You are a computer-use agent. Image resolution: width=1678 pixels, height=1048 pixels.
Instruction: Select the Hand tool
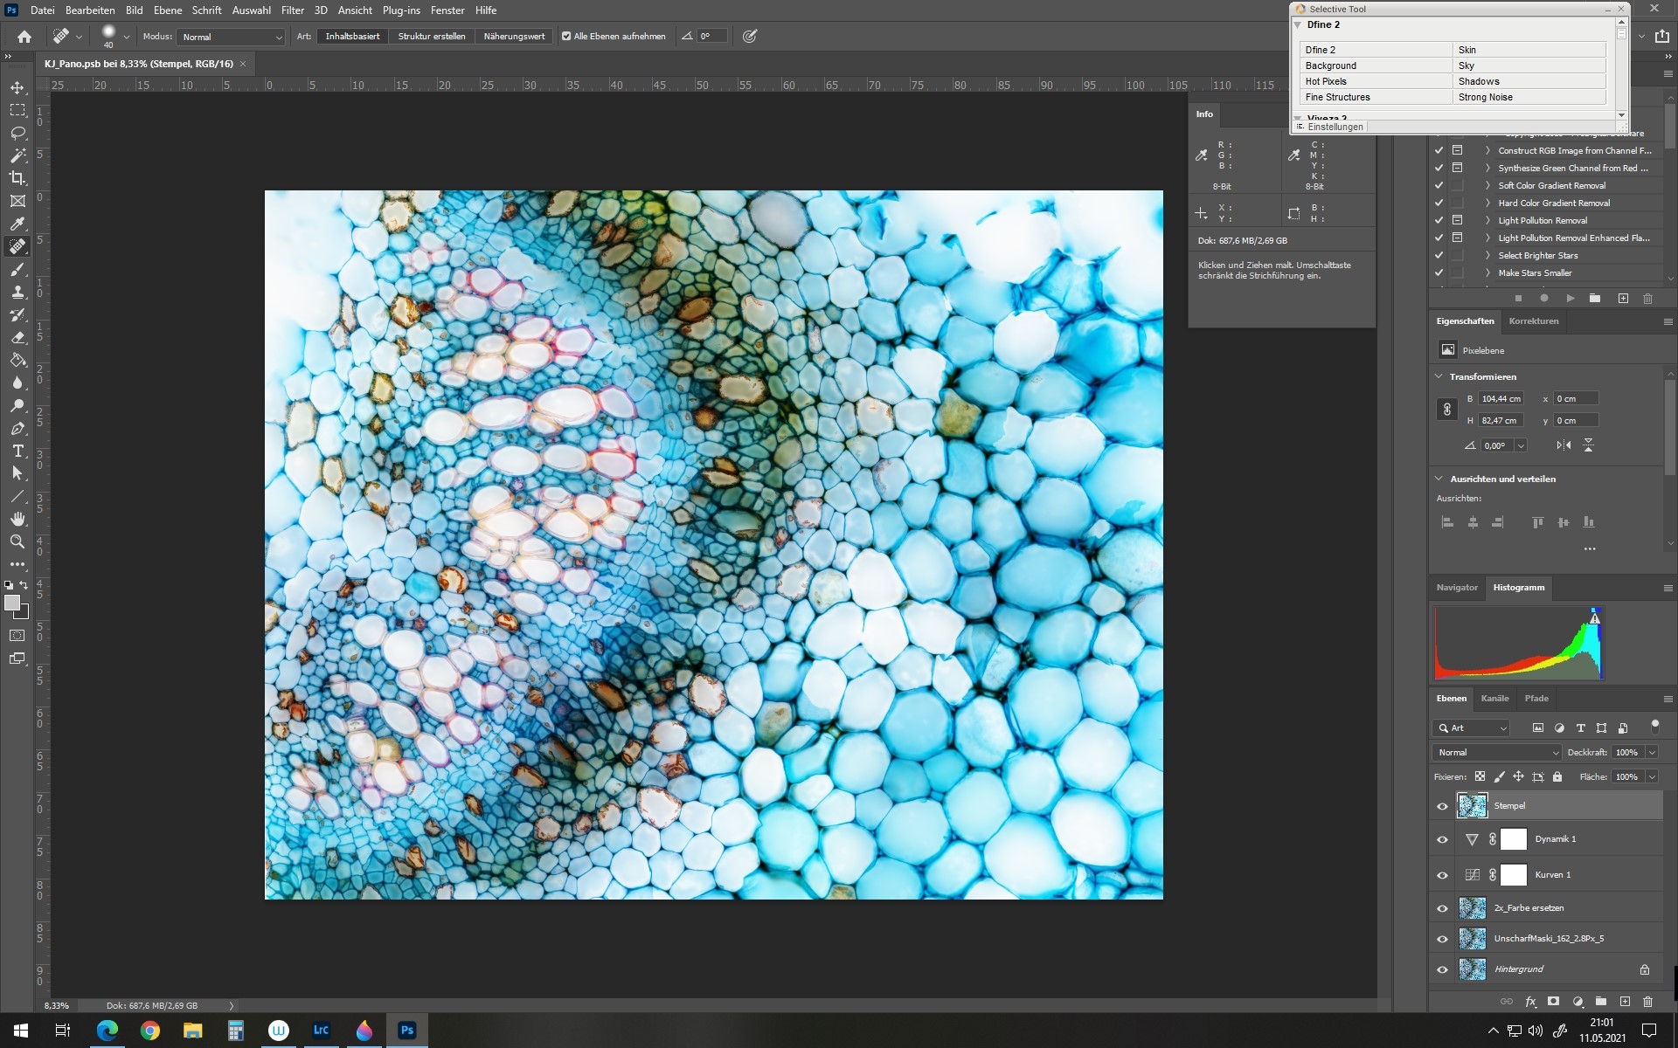click(17, 519)
